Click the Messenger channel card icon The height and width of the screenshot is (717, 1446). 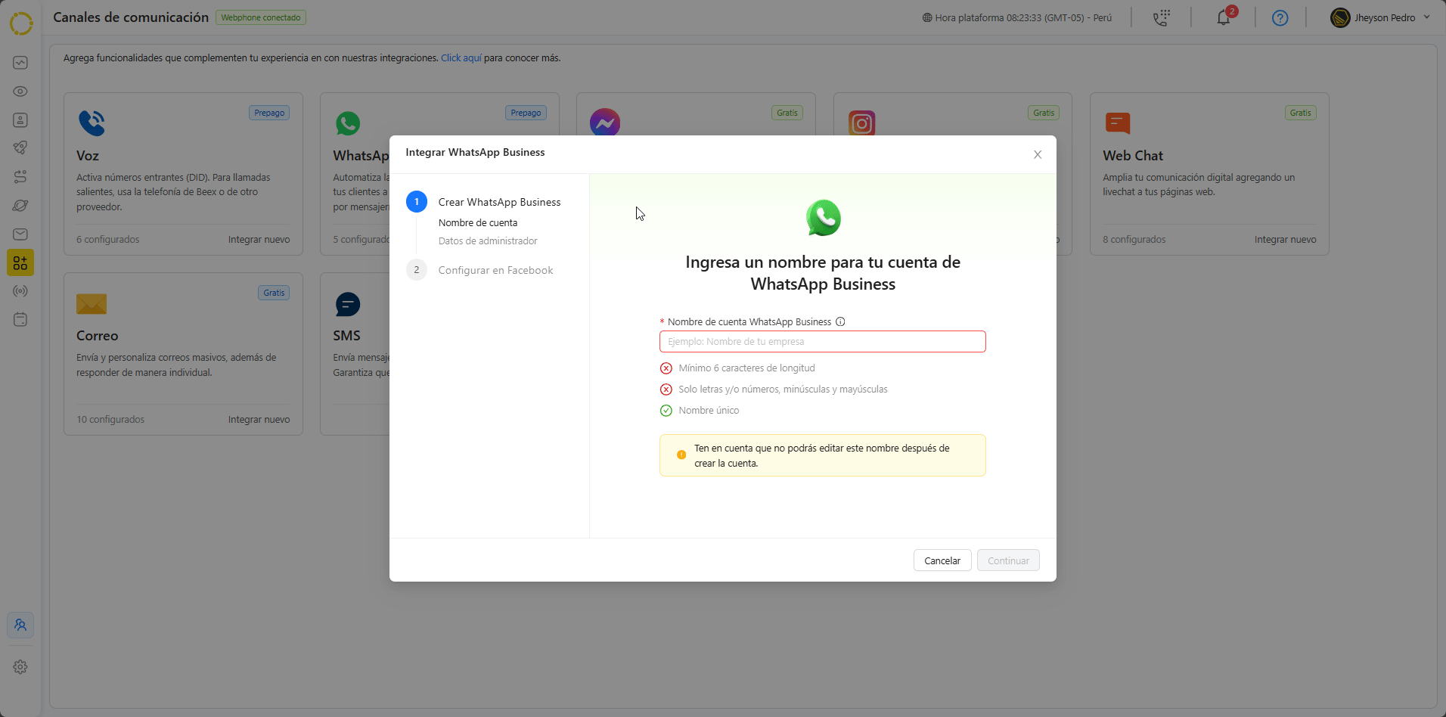(605, 123)
